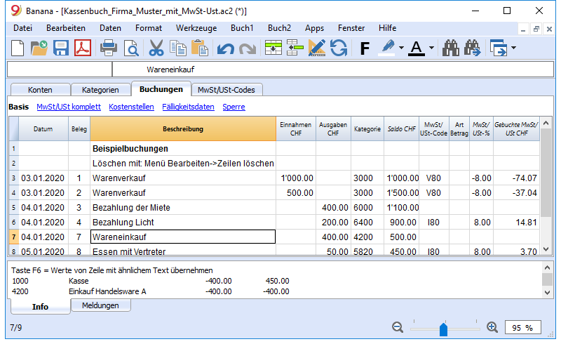Click the zoom percentage input field

coord(522,328)
